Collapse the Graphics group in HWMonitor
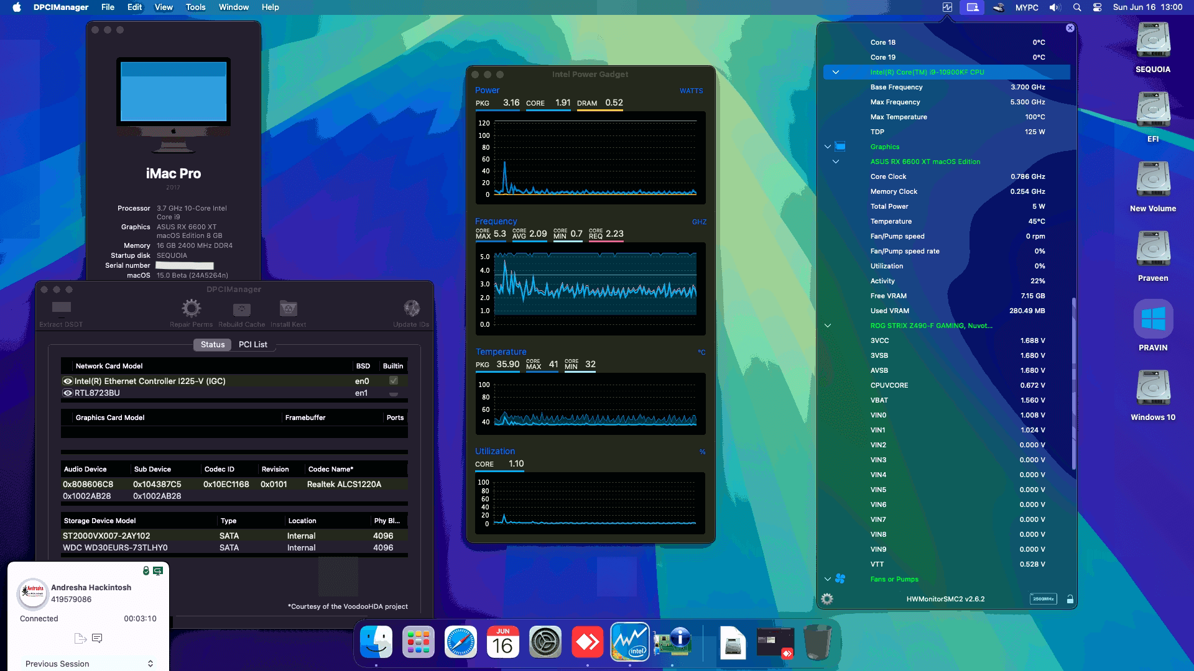This screenshot has width=1194, height=671. 828,147
